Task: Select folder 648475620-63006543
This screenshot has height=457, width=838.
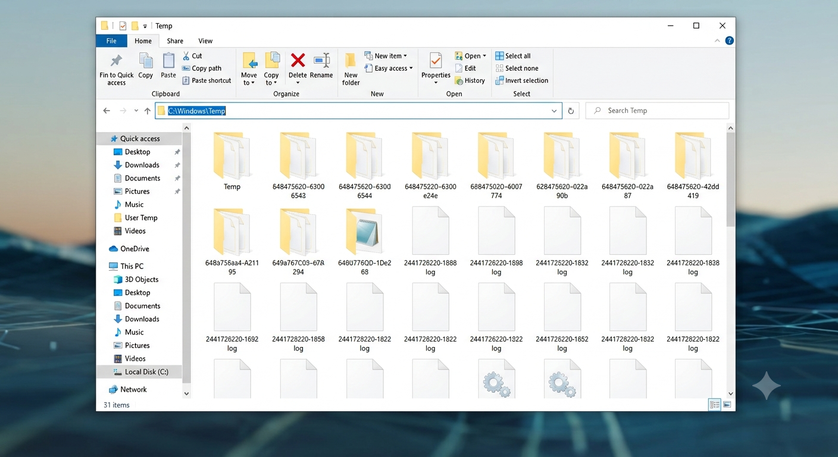Action: coord(298,165)
